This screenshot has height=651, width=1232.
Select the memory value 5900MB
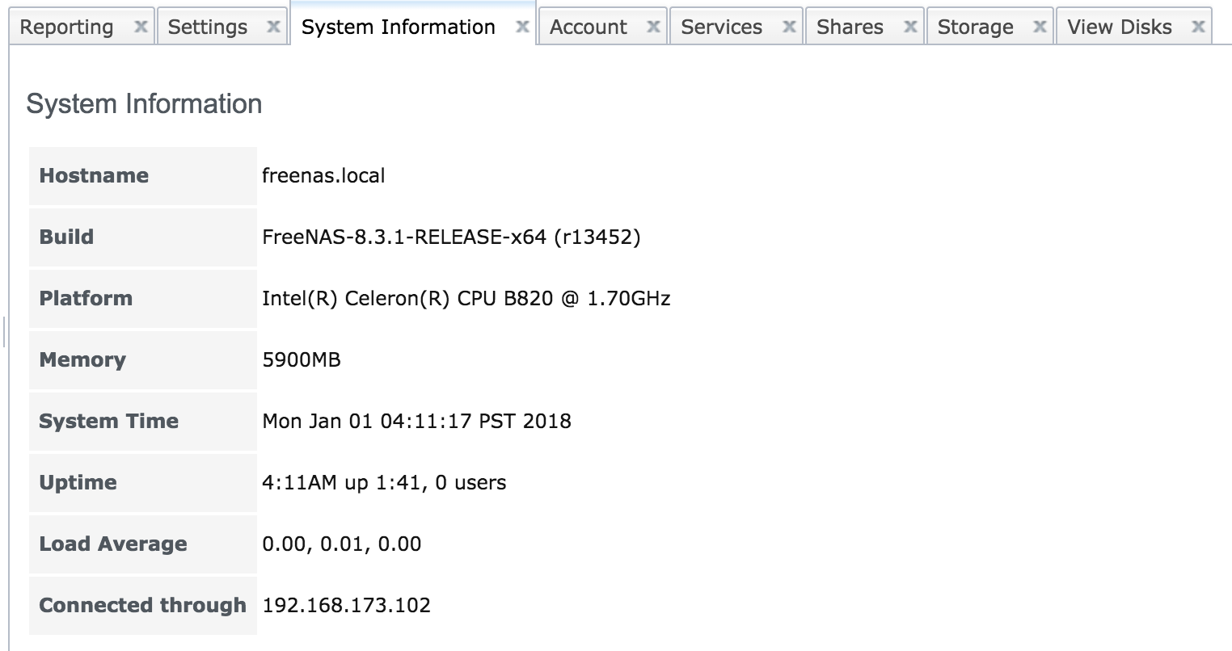pyautogui.click(x=302, y=359)
